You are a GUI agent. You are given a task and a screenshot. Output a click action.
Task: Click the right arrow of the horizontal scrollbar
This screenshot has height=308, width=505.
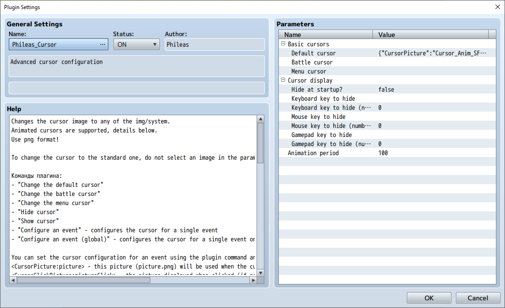click(254, 280)
